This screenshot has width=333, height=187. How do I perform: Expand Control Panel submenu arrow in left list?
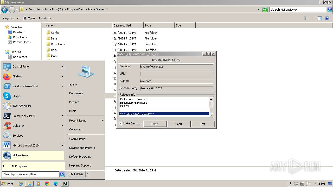point(62,66)
